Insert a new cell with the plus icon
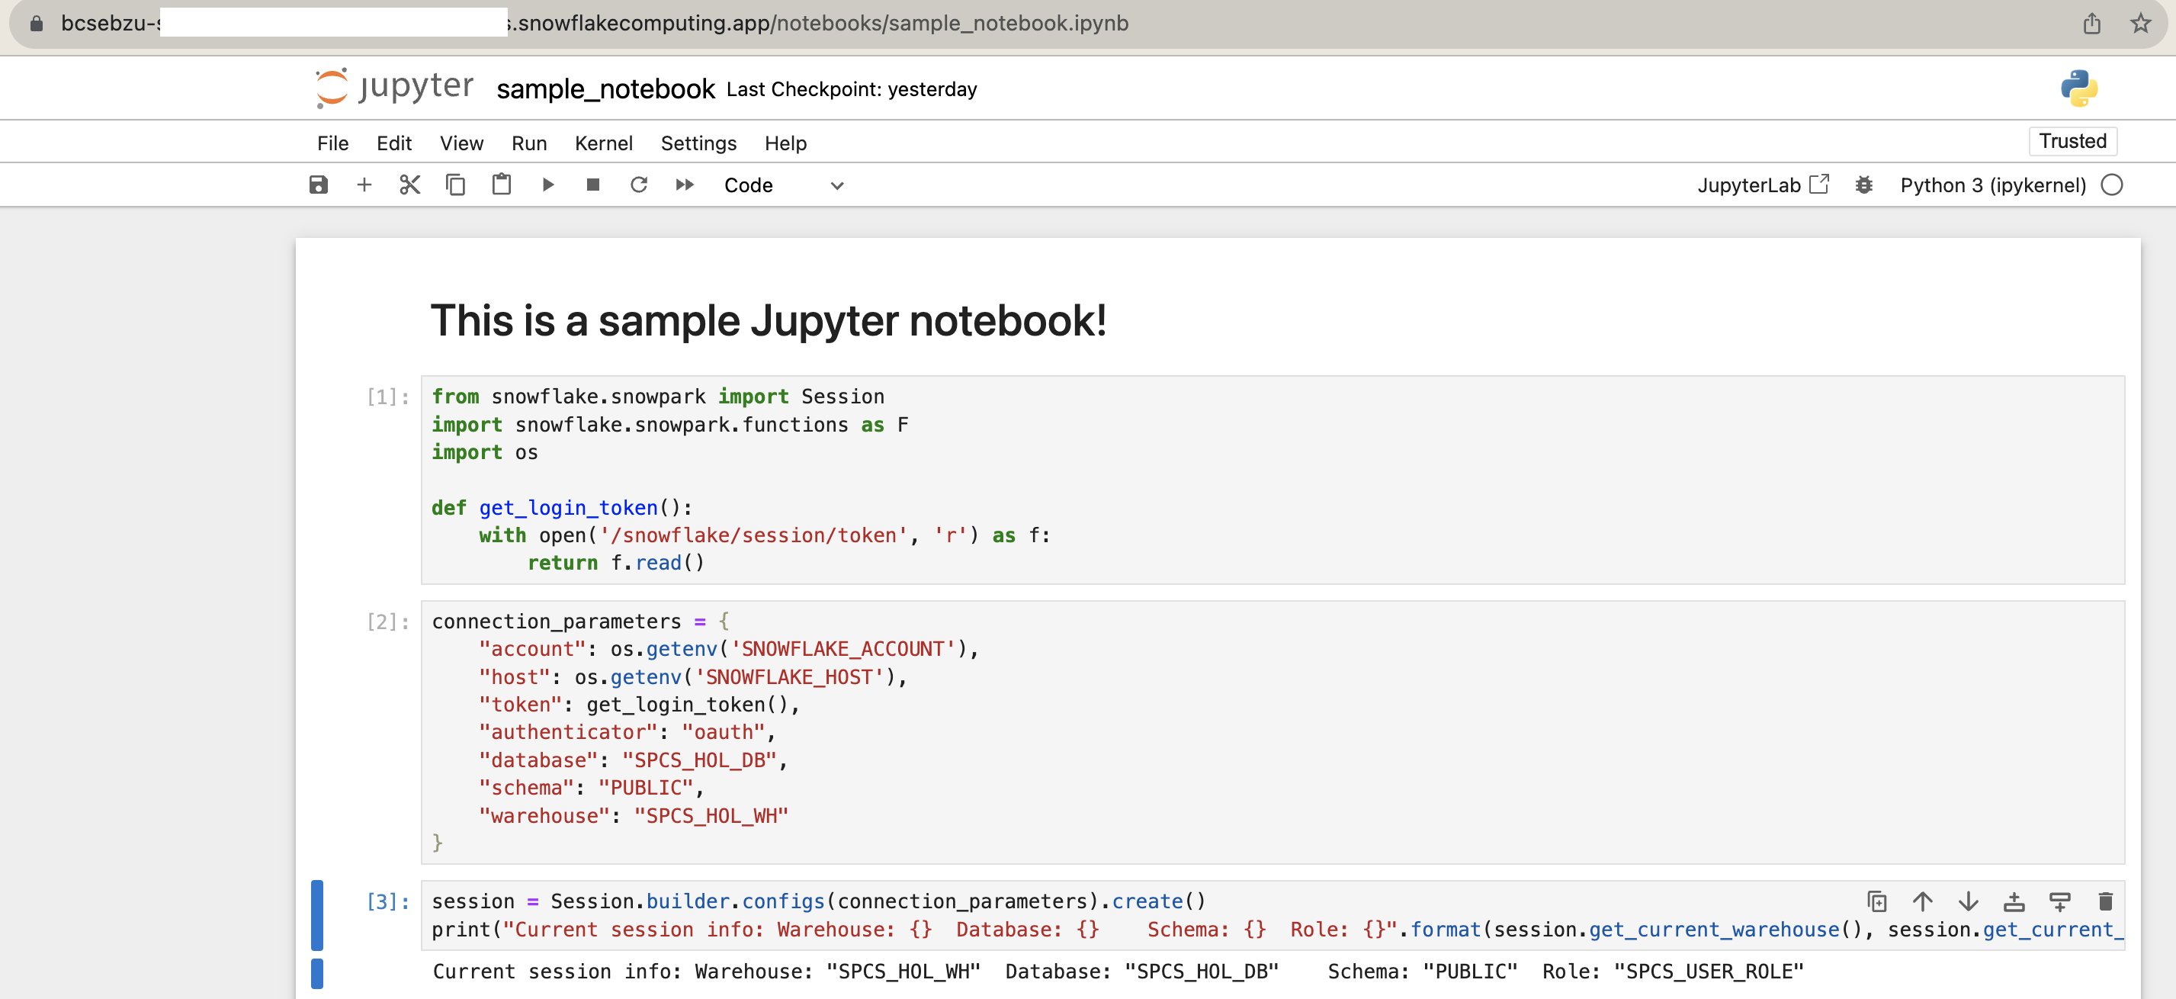The width and height of the screenshot is (2176, 999). point(364,185)
